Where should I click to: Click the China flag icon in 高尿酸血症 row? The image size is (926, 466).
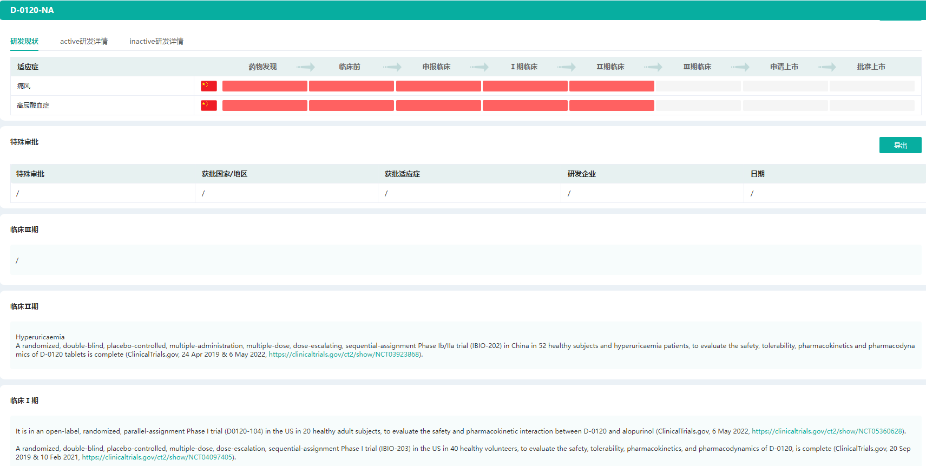pos(208,106)
